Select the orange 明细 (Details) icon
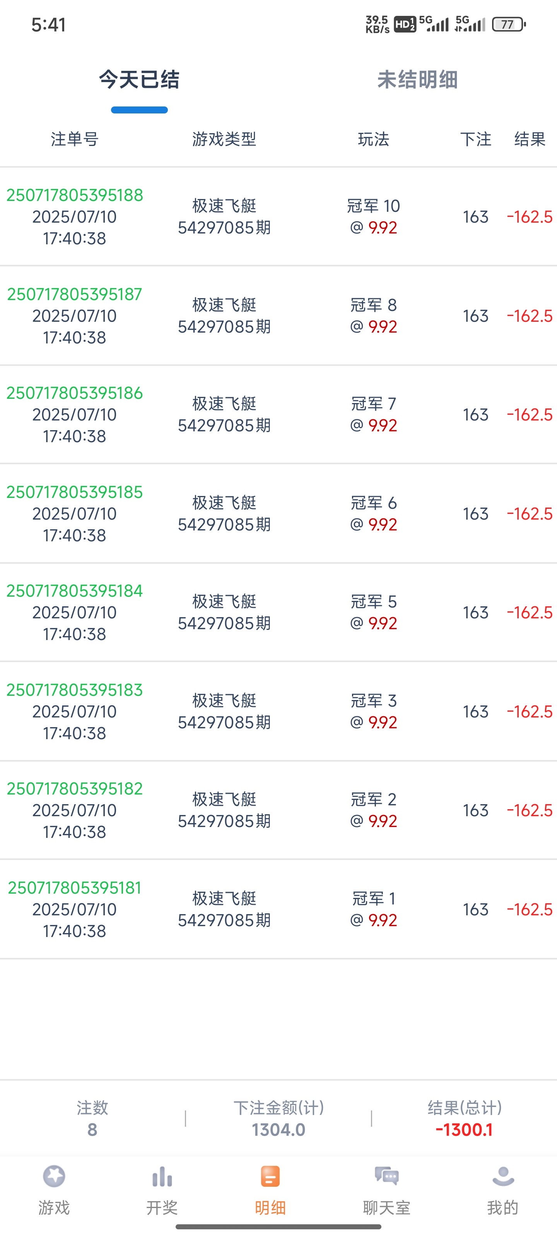 tap(270, 1177)
